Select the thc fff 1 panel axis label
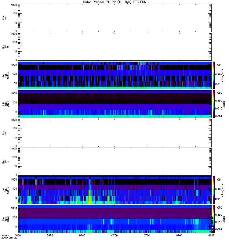Viewport: 229px width, 244px height. pos(5,133)
